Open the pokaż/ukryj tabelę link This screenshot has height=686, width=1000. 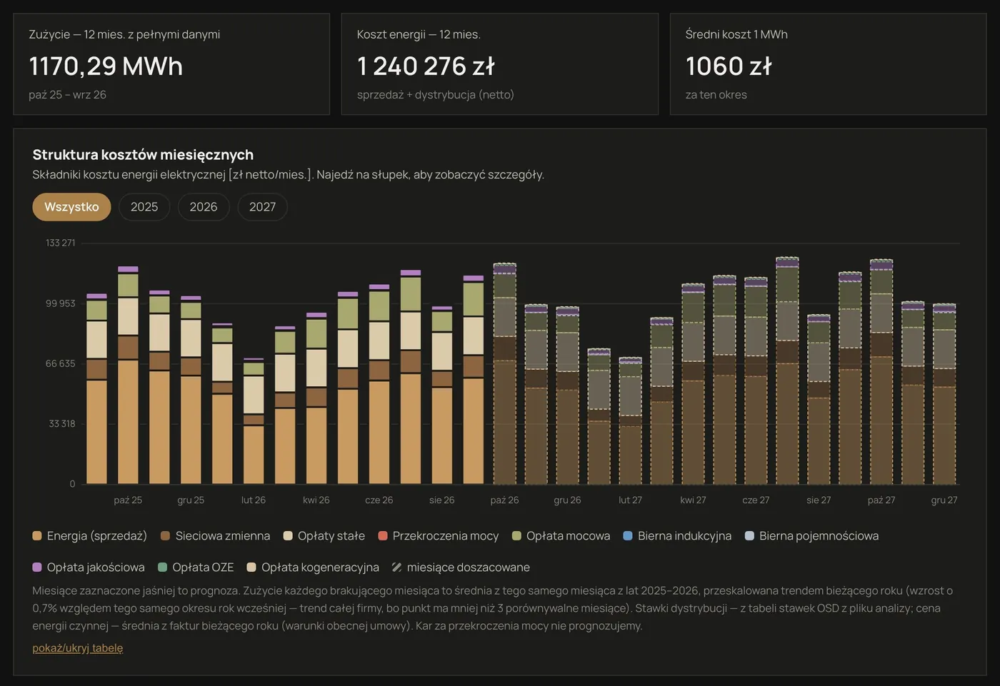click(x=77, y=648)
